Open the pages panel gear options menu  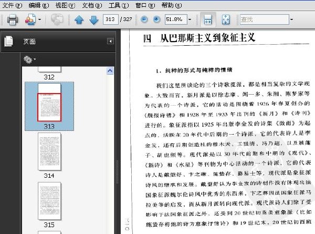tap(29, 59)
